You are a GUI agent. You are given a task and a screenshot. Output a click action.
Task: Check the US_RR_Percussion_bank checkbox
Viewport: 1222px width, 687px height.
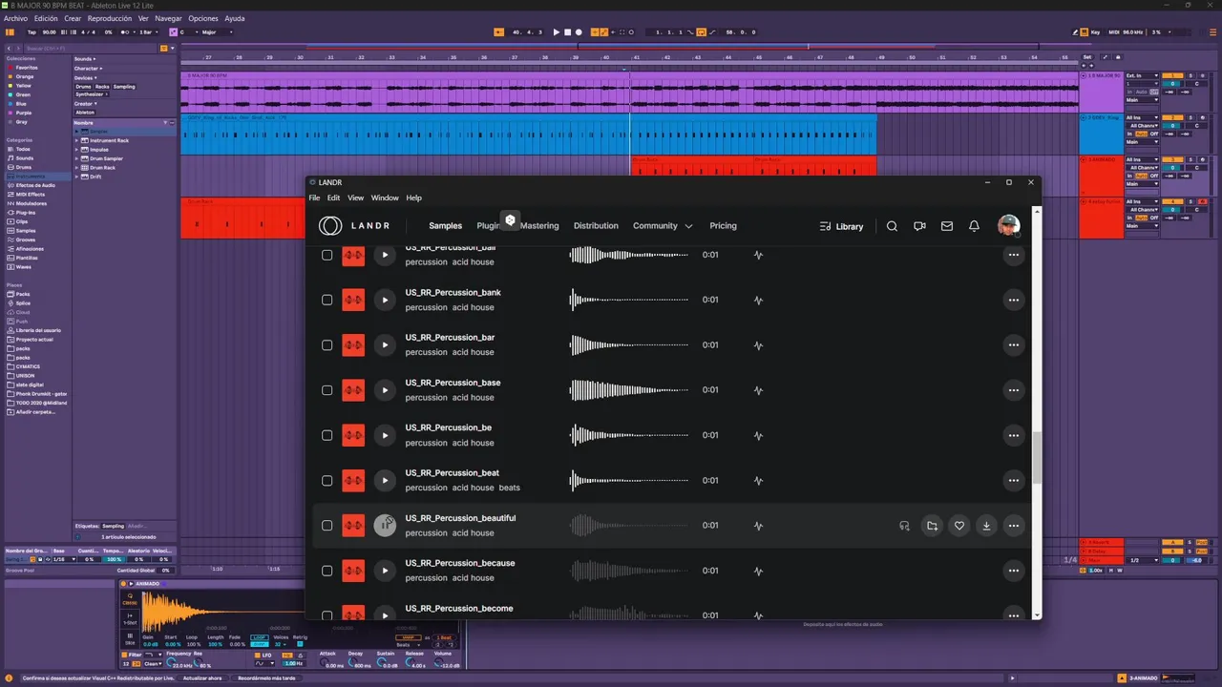pyautogui.click(x=327, y=300)
